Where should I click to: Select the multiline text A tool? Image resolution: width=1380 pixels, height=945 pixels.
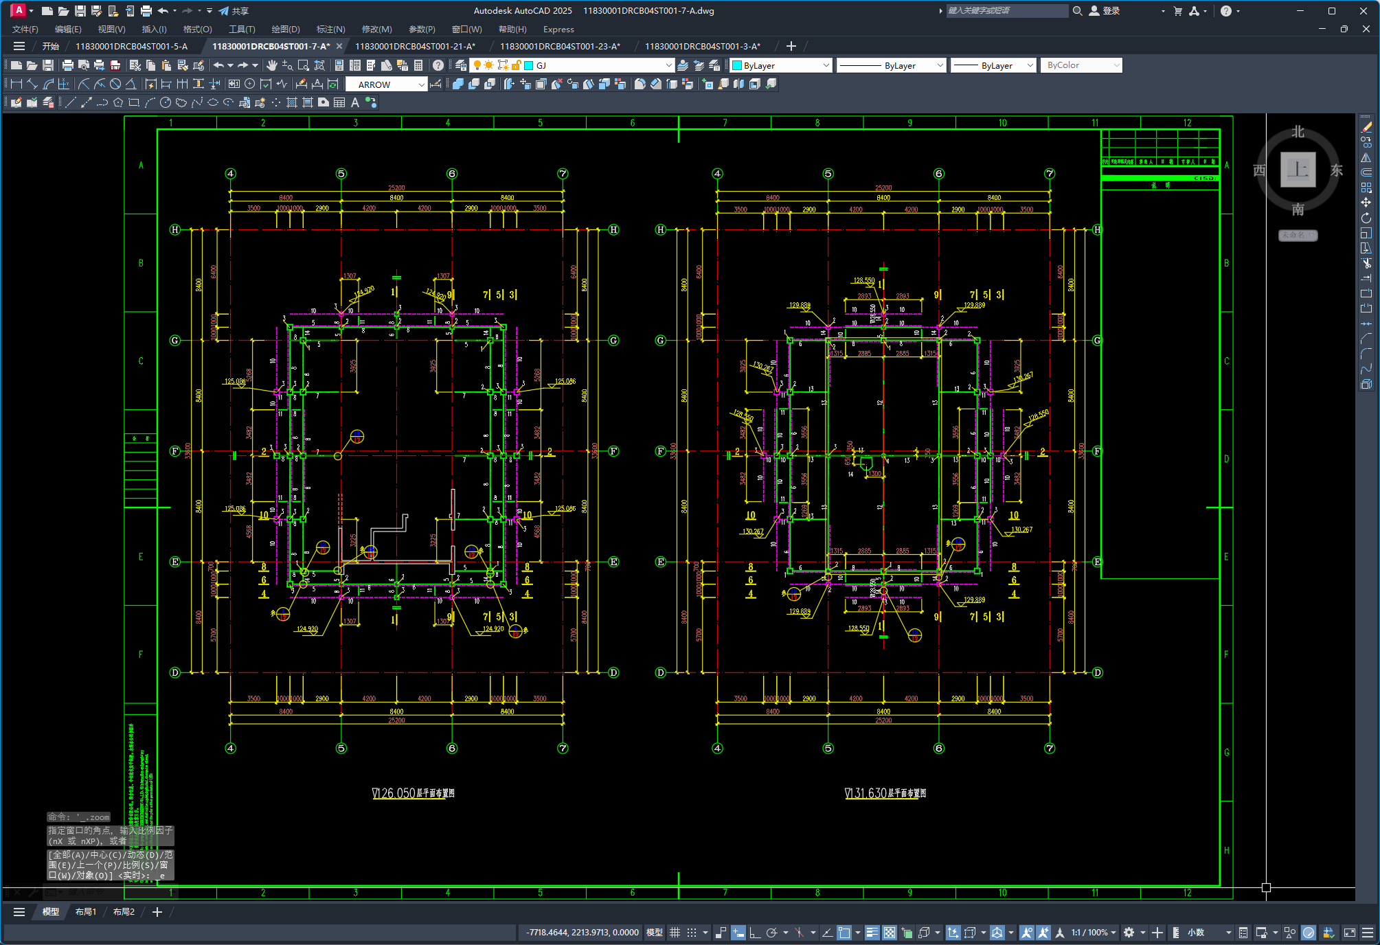(355, 102)
